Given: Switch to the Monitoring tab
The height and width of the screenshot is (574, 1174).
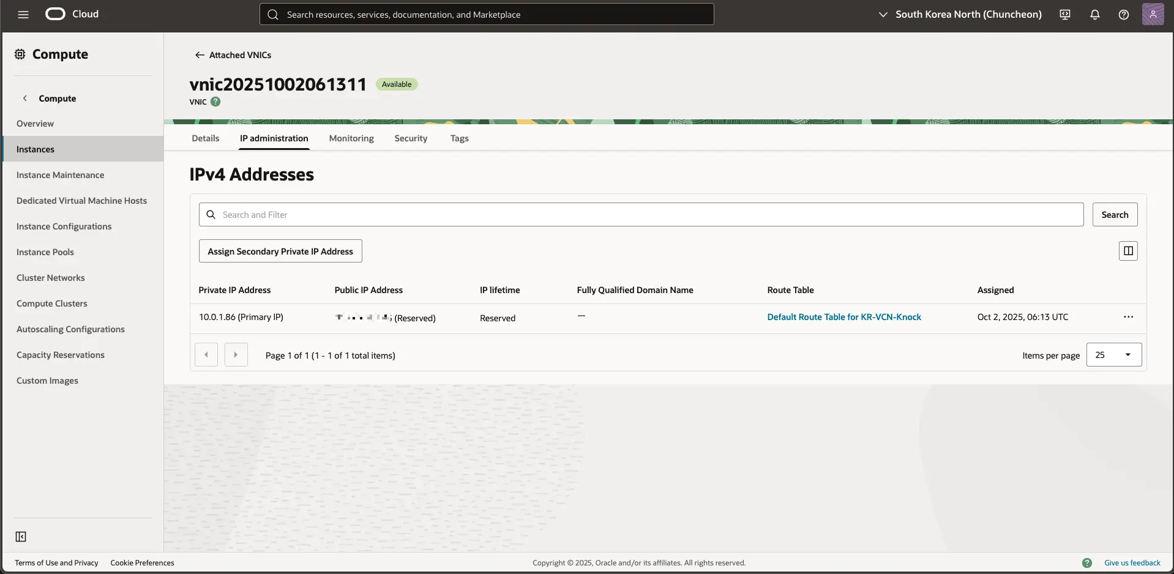Looking at the screenshot, I should [351, 138].
